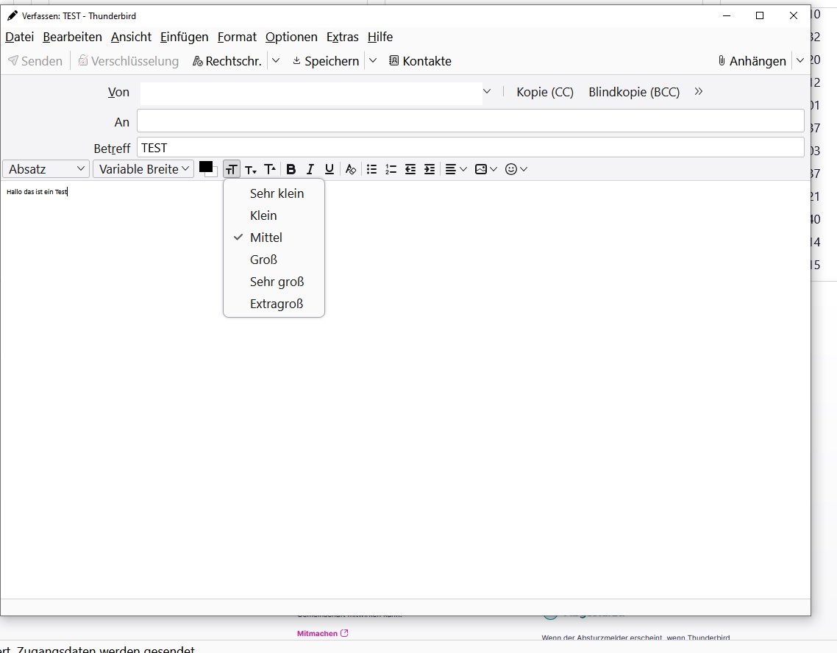Open Hilfe menu

click(x=380, y=37)
